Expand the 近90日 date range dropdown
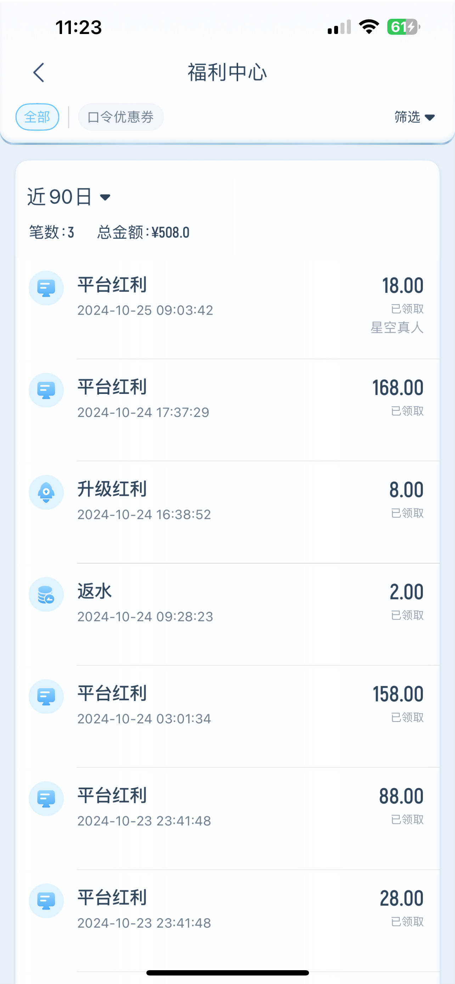The width and height of the screenshot is (455, 984). 69,197
